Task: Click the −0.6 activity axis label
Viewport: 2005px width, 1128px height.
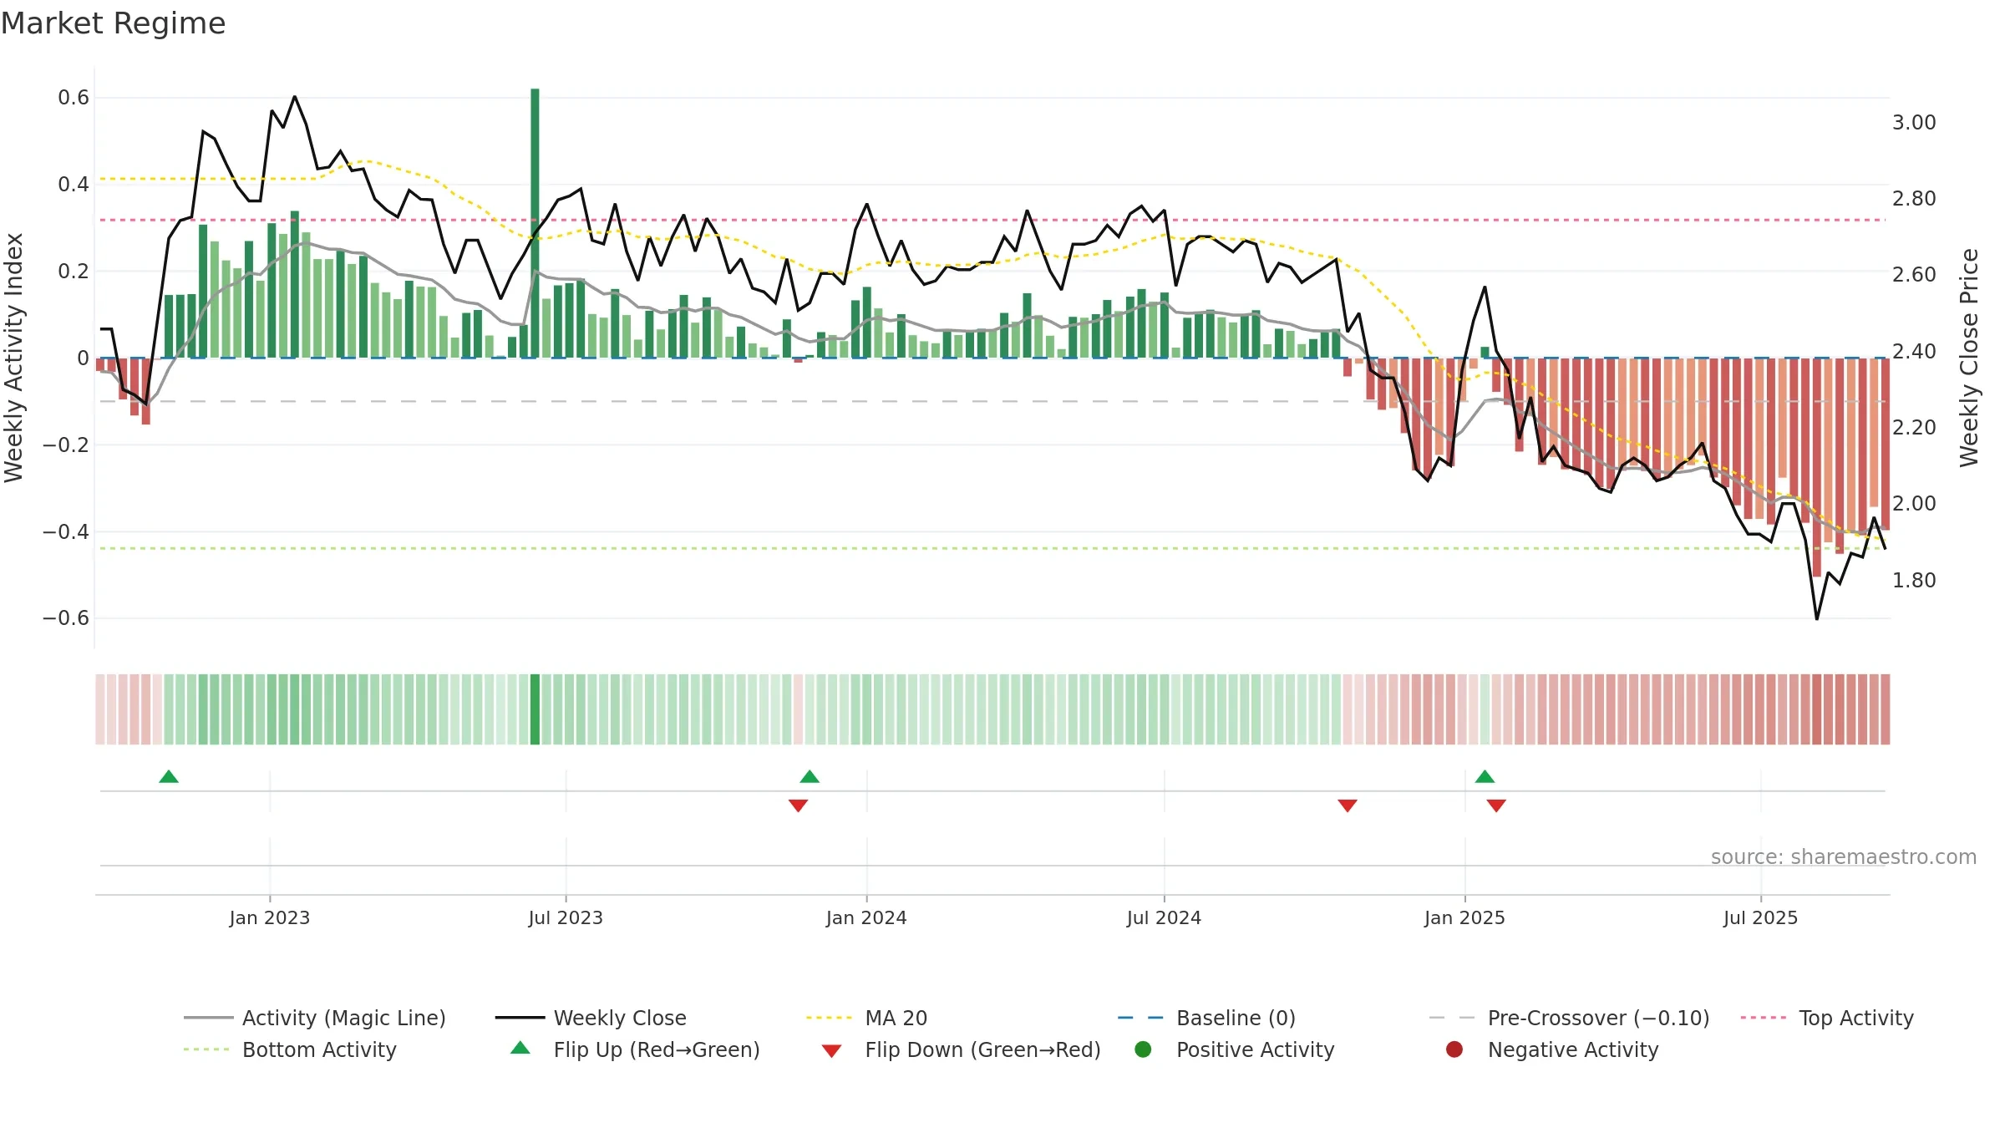Action: point(66,618)
